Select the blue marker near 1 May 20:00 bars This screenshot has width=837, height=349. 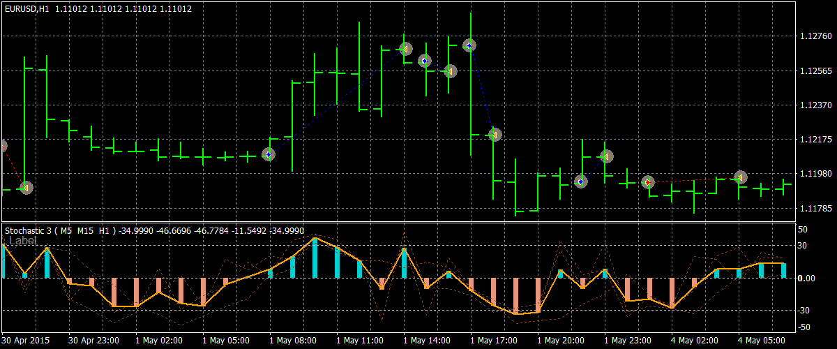581,181
